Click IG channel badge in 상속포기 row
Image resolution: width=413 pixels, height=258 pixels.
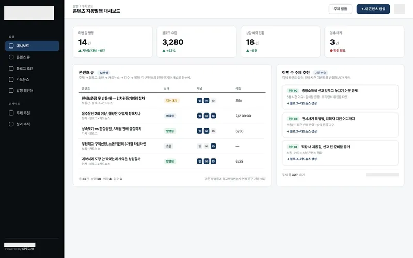pyautogui.click(x=213, y=131)
